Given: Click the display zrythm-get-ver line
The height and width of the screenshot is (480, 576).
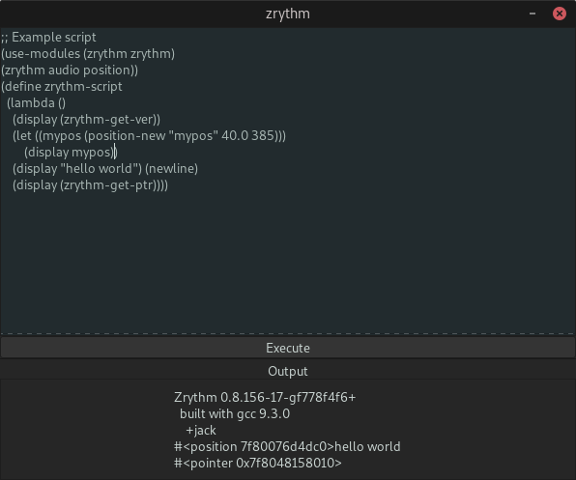Looking at the screenshot, I should click(86, 119).
